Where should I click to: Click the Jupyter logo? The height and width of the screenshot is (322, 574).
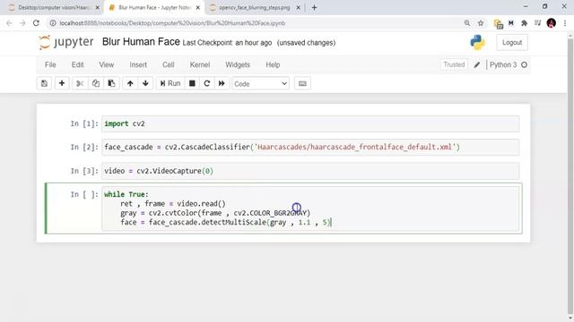[66, 42]
